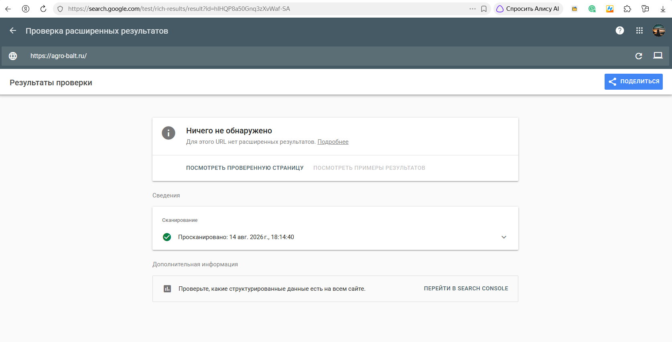Open the help question mark icon

(x=620, y=30)
